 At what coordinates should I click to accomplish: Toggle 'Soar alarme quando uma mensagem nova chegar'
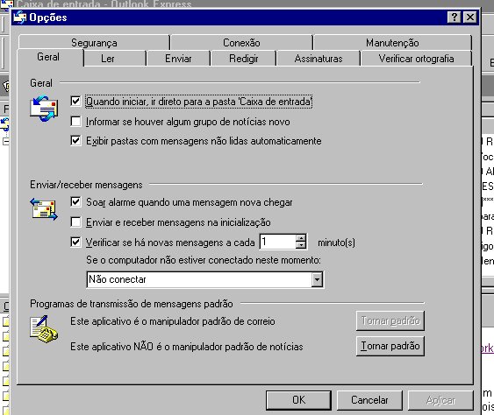75,202
